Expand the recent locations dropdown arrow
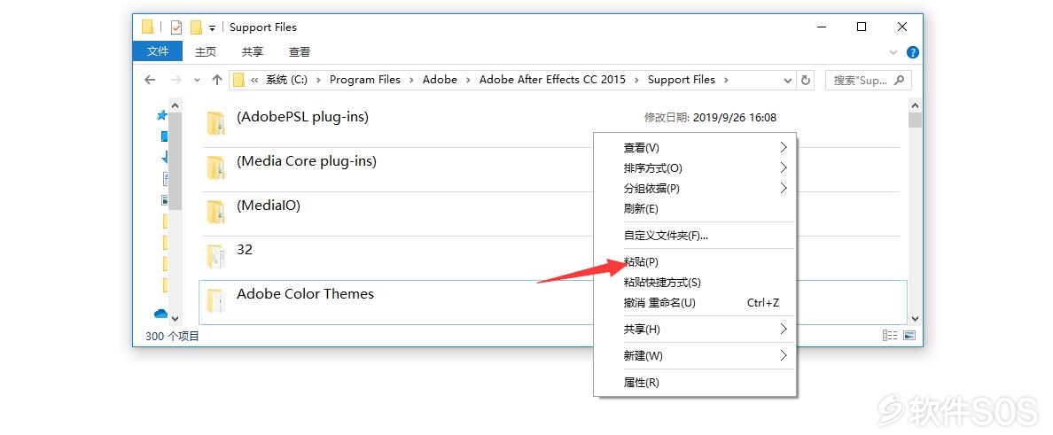The width and height of the screenshot is (1053, 435). [x=197, y=80]
